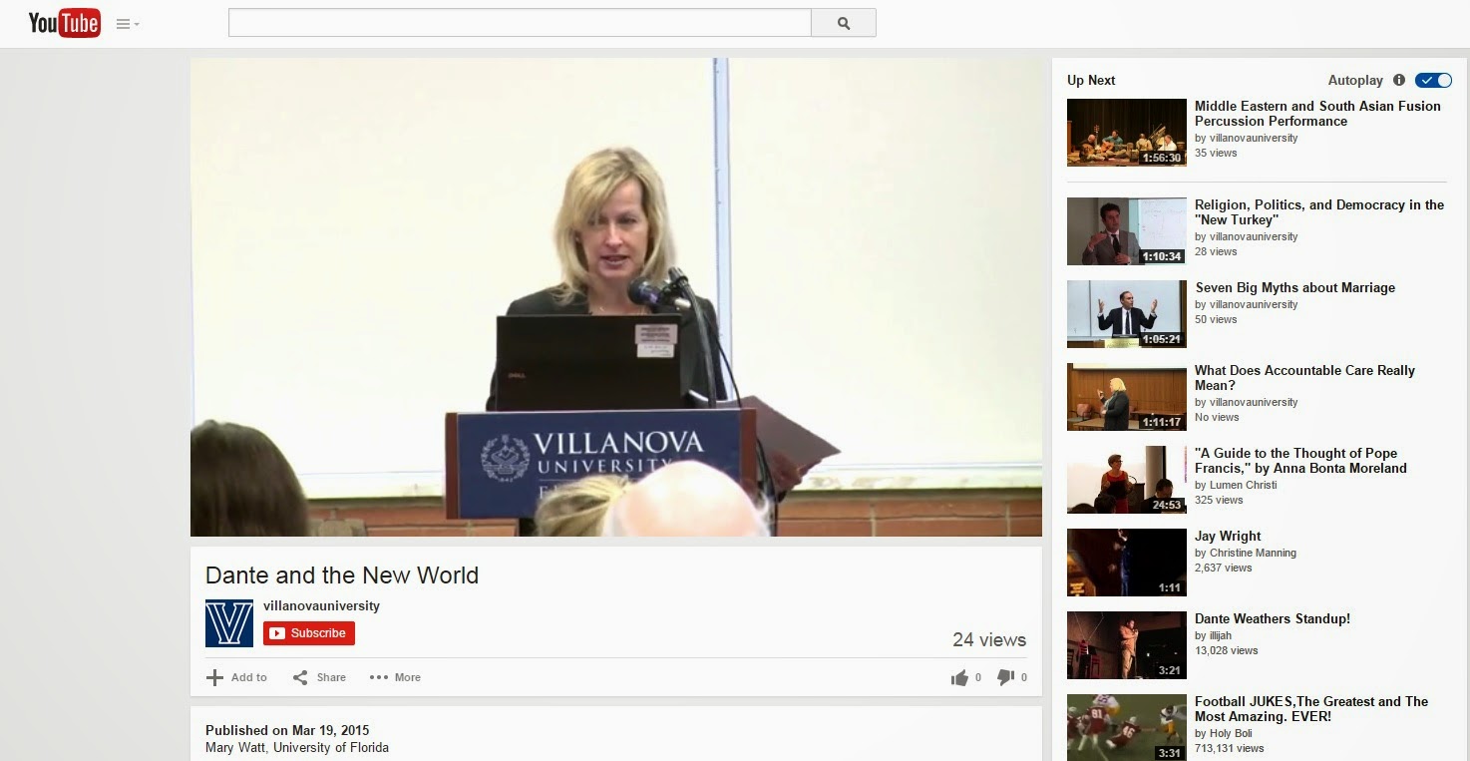1470x761 pixels.
Task: Open Seven Big Myths about Marriage
Action: tap(1295, 287)
